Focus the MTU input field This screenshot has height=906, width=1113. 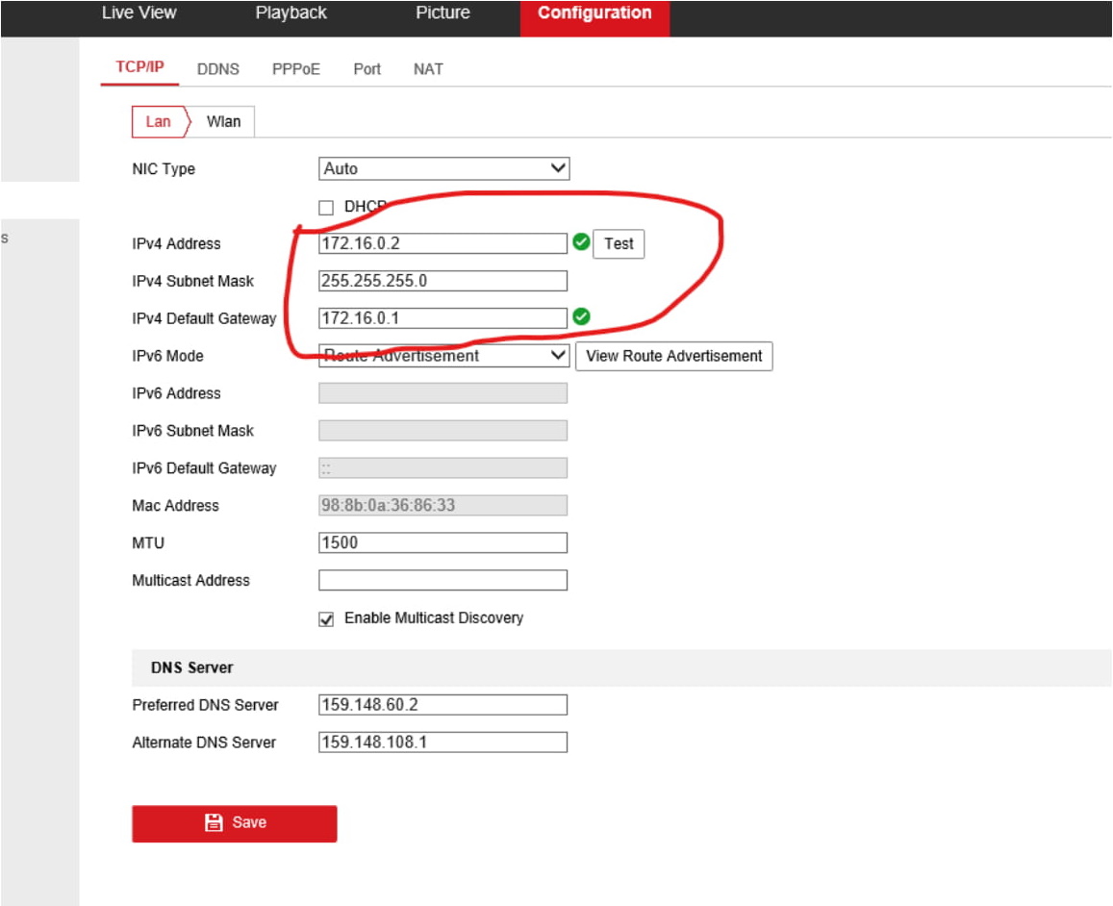pyautogui.click(x=443, y=543)
